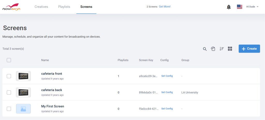Screen dimensions: 265x120
Task: Switch to grid view icon
Action: [x=230, y=49]
